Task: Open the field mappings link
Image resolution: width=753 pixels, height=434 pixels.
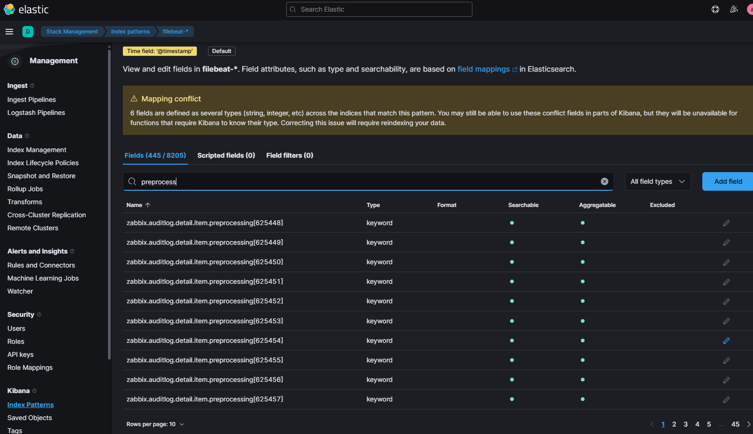Action: tap(487, 69)
